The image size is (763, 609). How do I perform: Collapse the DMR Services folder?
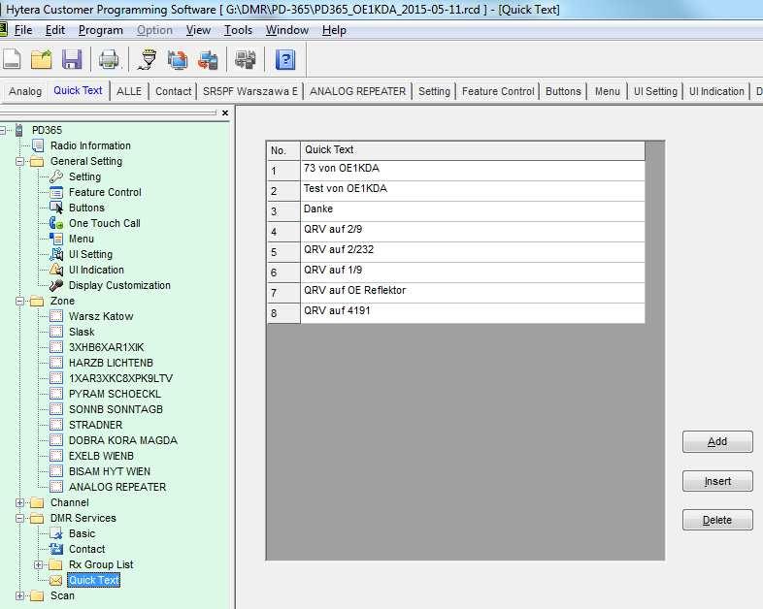[x=19, y=518]
